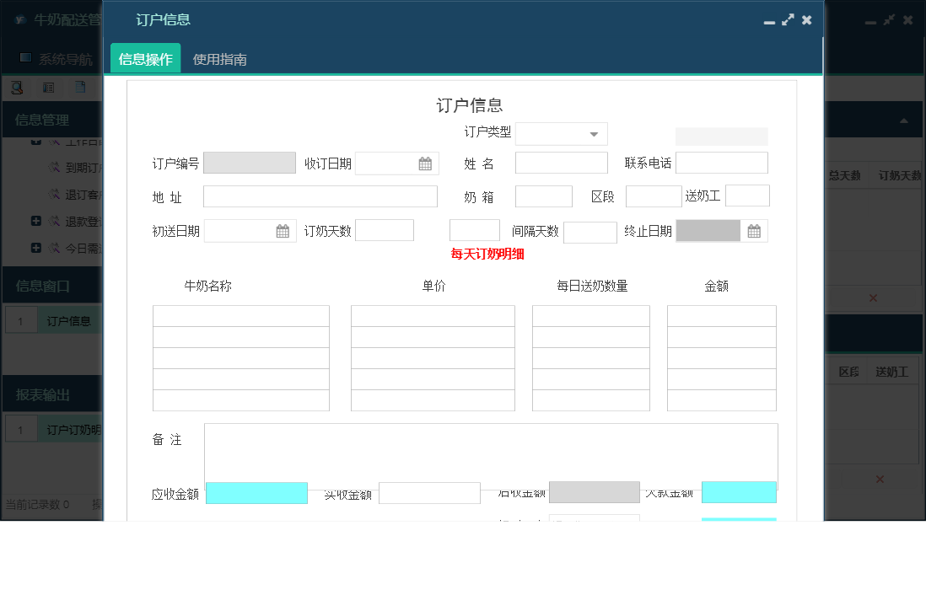Select the user search icon in the toolbar
This screenshot has width=926, height=611.
(16, 87)
